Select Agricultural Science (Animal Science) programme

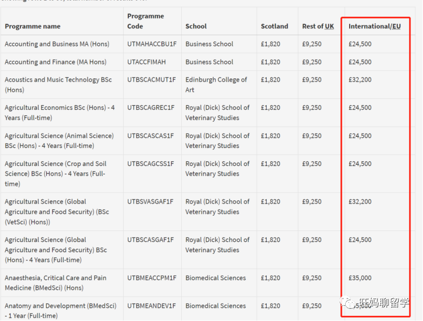coord(59,140)
